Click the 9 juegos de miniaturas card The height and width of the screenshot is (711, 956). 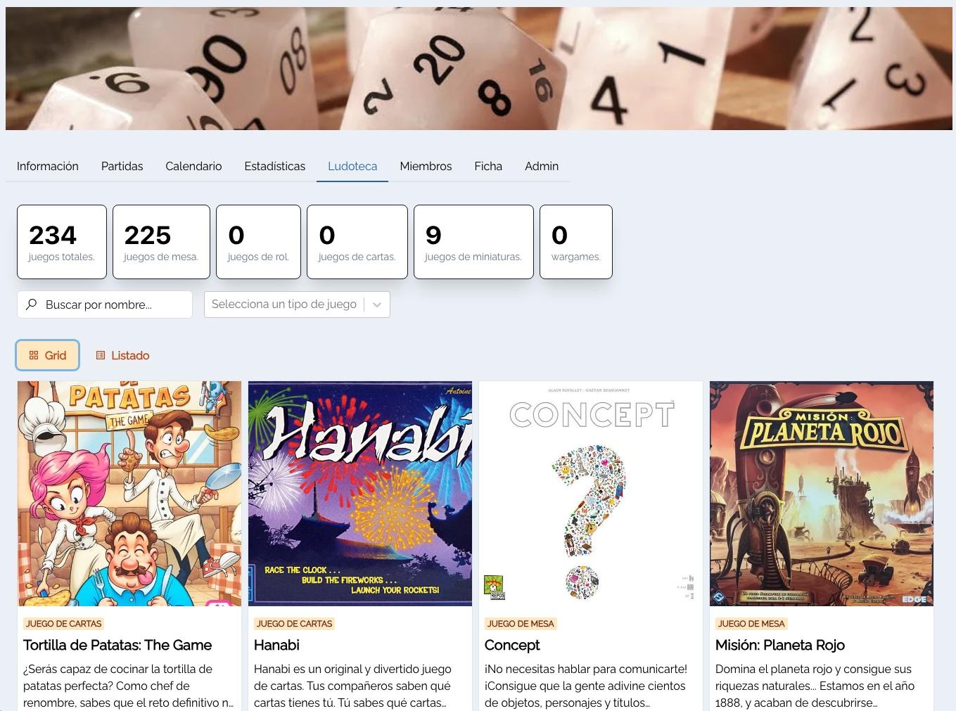click(x=473, y=242)
